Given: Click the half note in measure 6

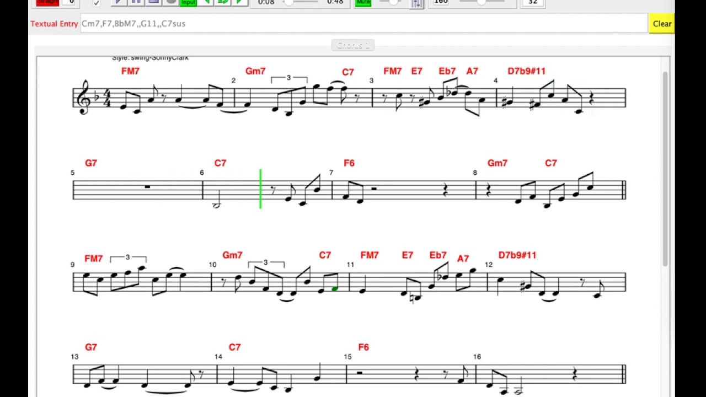Looking at the screenshot, I should click(x=216, y=198).
